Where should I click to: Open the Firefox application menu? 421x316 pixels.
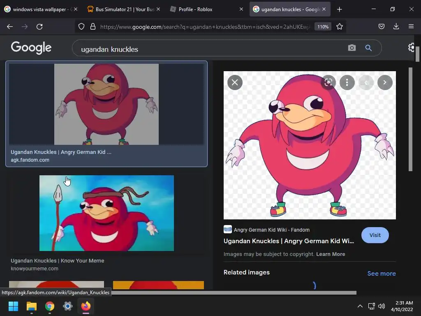(411, 26)
